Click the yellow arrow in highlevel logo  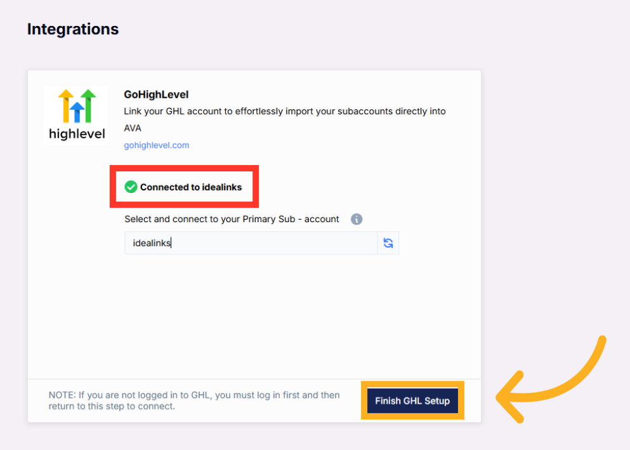coord(66,105)
